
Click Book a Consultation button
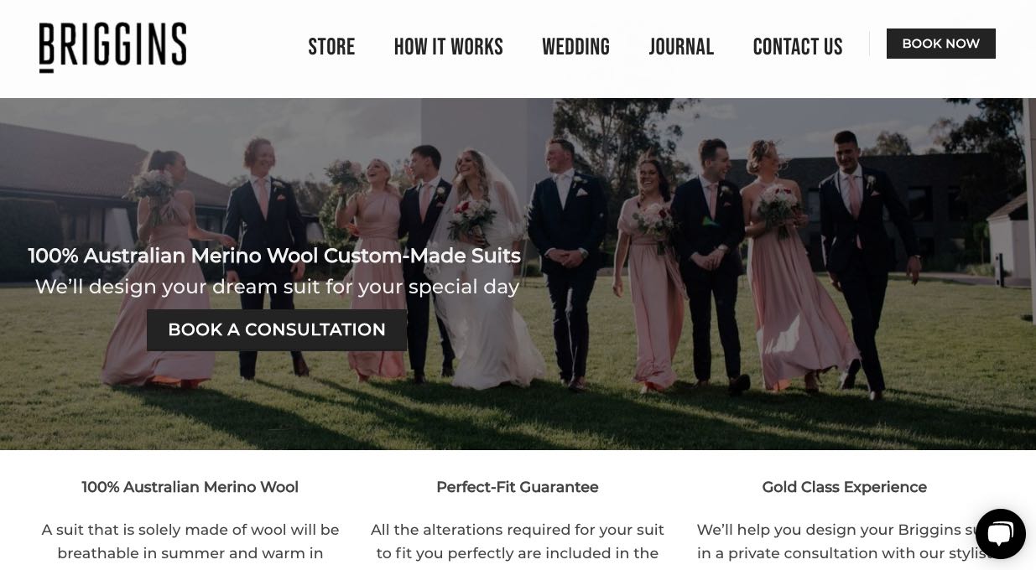(x=277, y=330)
